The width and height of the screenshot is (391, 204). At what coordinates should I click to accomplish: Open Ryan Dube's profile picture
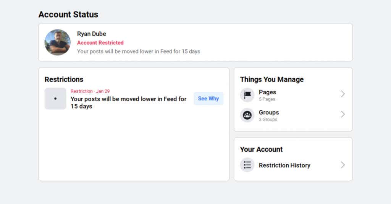[57, 42]
